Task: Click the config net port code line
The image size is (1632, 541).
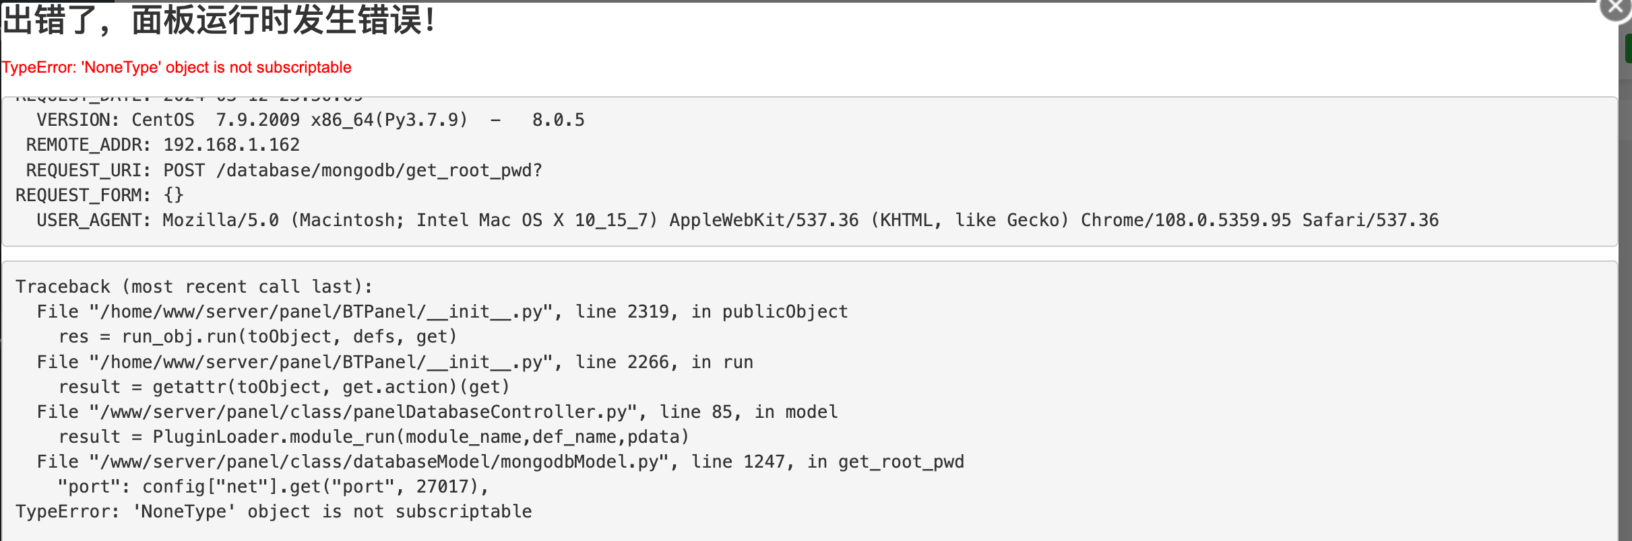Action: pos(274,486)
